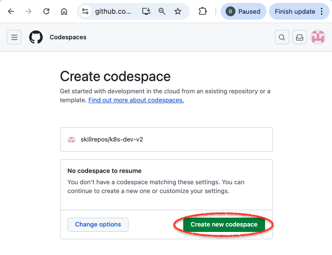
Task: Click the Create new codespace button
Action: coord(224,225)
